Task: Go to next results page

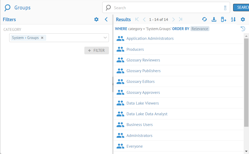Action: (x=174, y=19)
